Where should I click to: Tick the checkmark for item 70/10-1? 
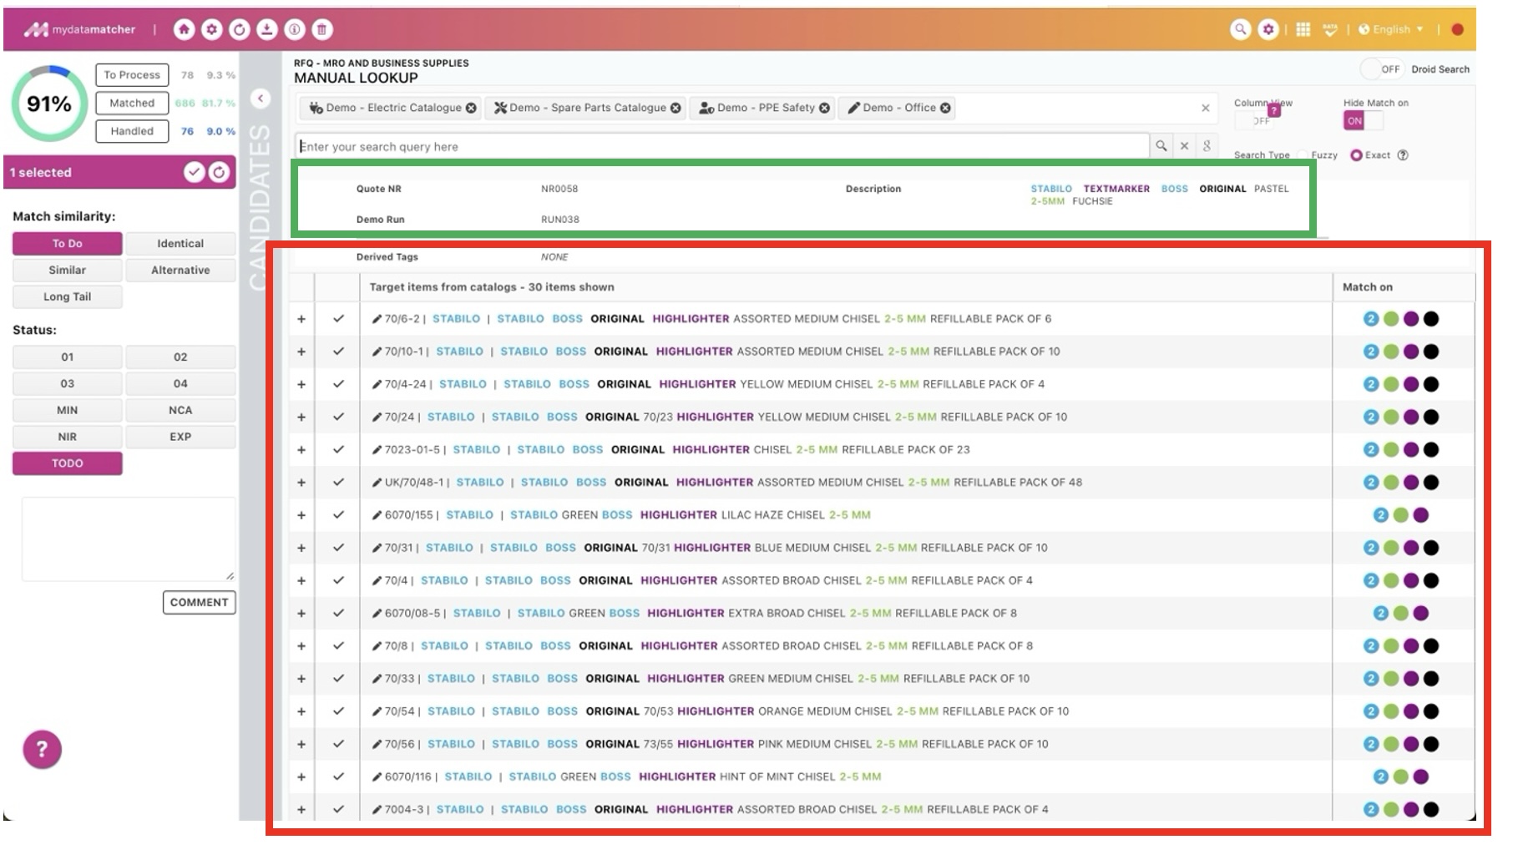tap(338, 352)
